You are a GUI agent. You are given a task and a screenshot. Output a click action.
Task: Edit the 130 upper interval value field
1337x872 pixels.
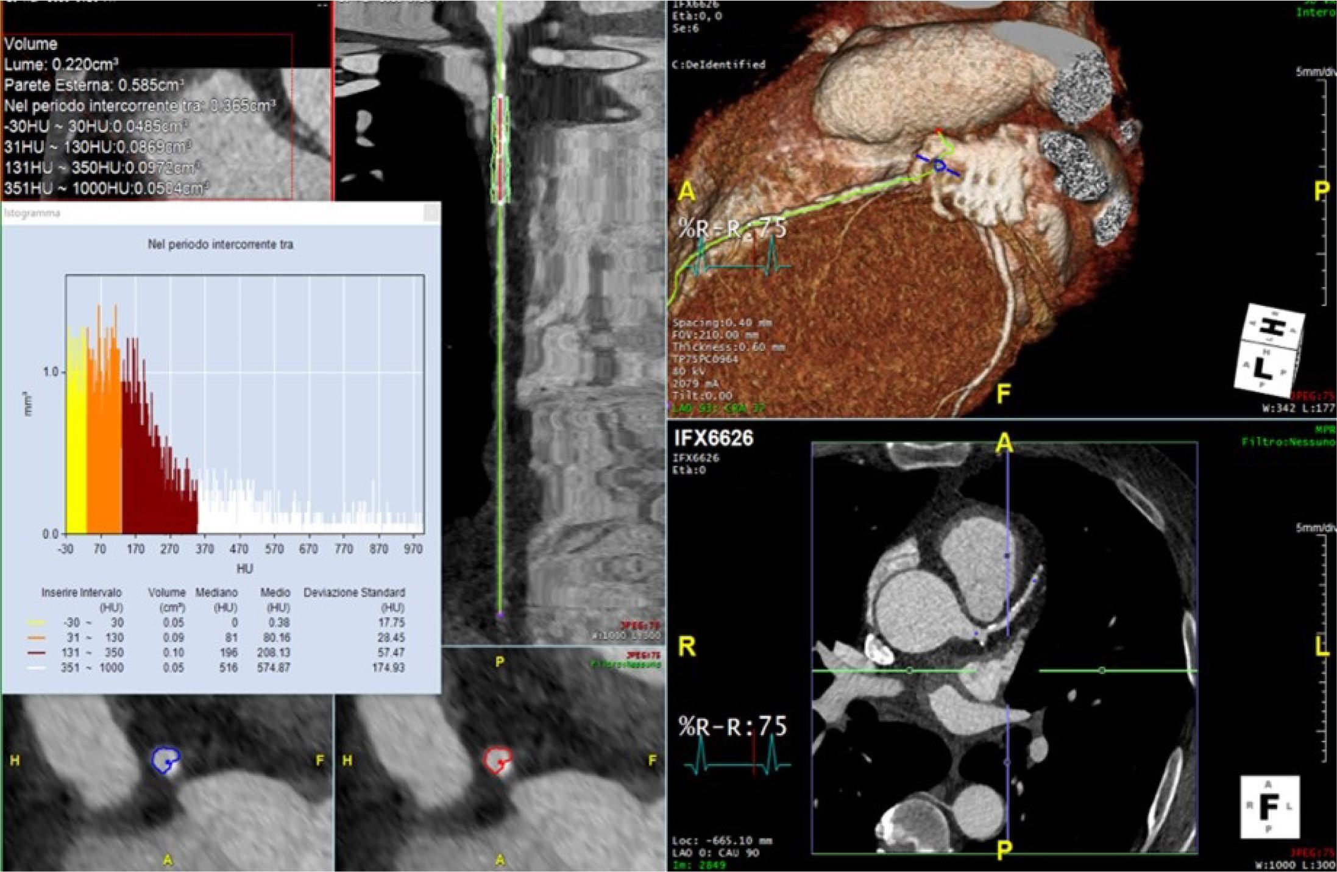pos(116,638)
